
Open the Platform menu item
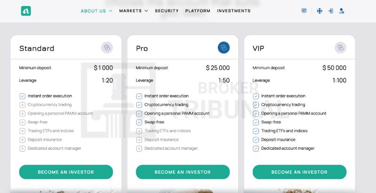198,11
